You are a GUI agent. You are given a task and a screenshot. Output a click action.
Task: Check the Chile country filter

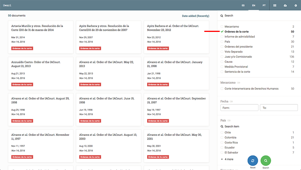coord(222,132)
